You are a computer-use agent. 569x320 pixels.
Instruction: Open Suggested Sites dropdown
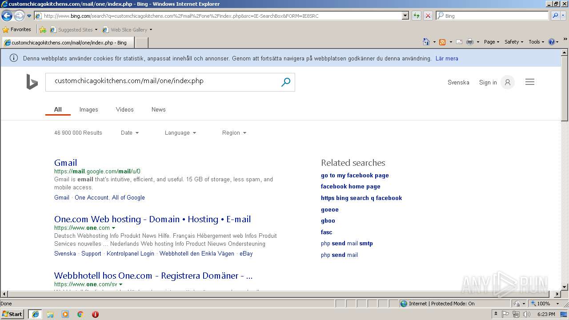point(96,30)
